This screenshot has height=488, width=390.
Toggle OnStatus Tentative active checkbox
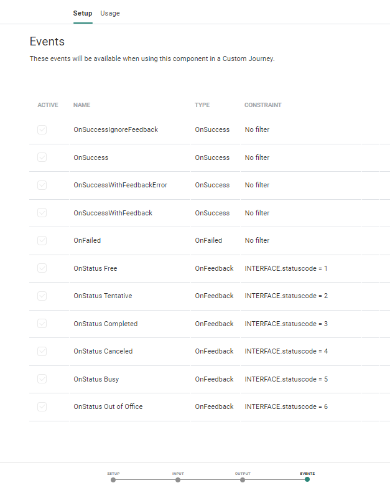click(x=42, y=296)
